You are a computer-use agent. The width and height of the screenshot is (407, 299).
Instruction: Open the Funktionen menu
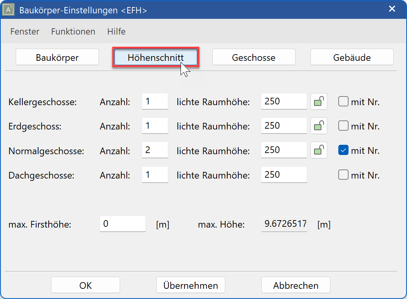[73, 31]
